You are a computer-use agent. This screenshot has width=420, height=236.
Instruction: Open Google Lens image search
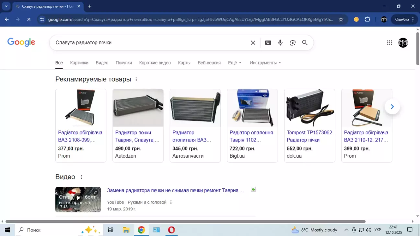(x=293, y=43)
